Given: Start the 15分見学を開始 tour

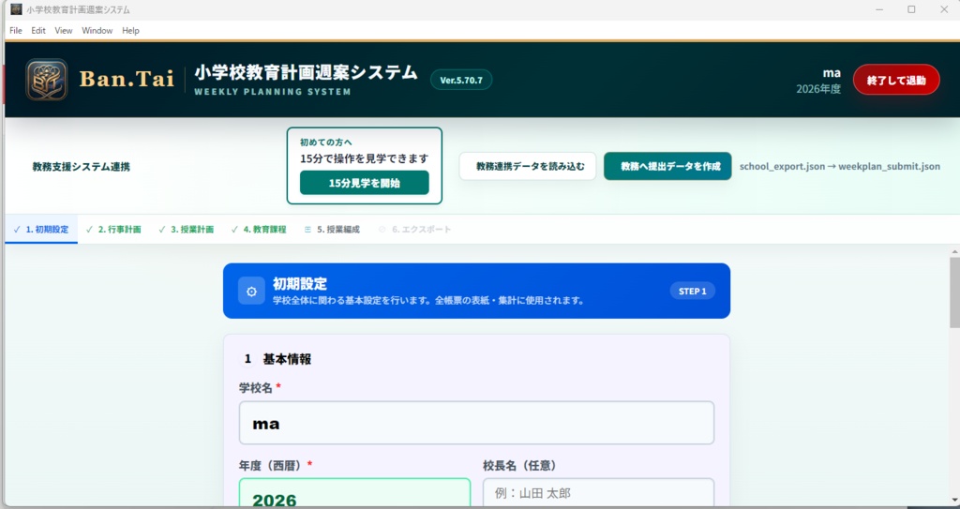Looking at the screenshot, I should pos(365,183).
